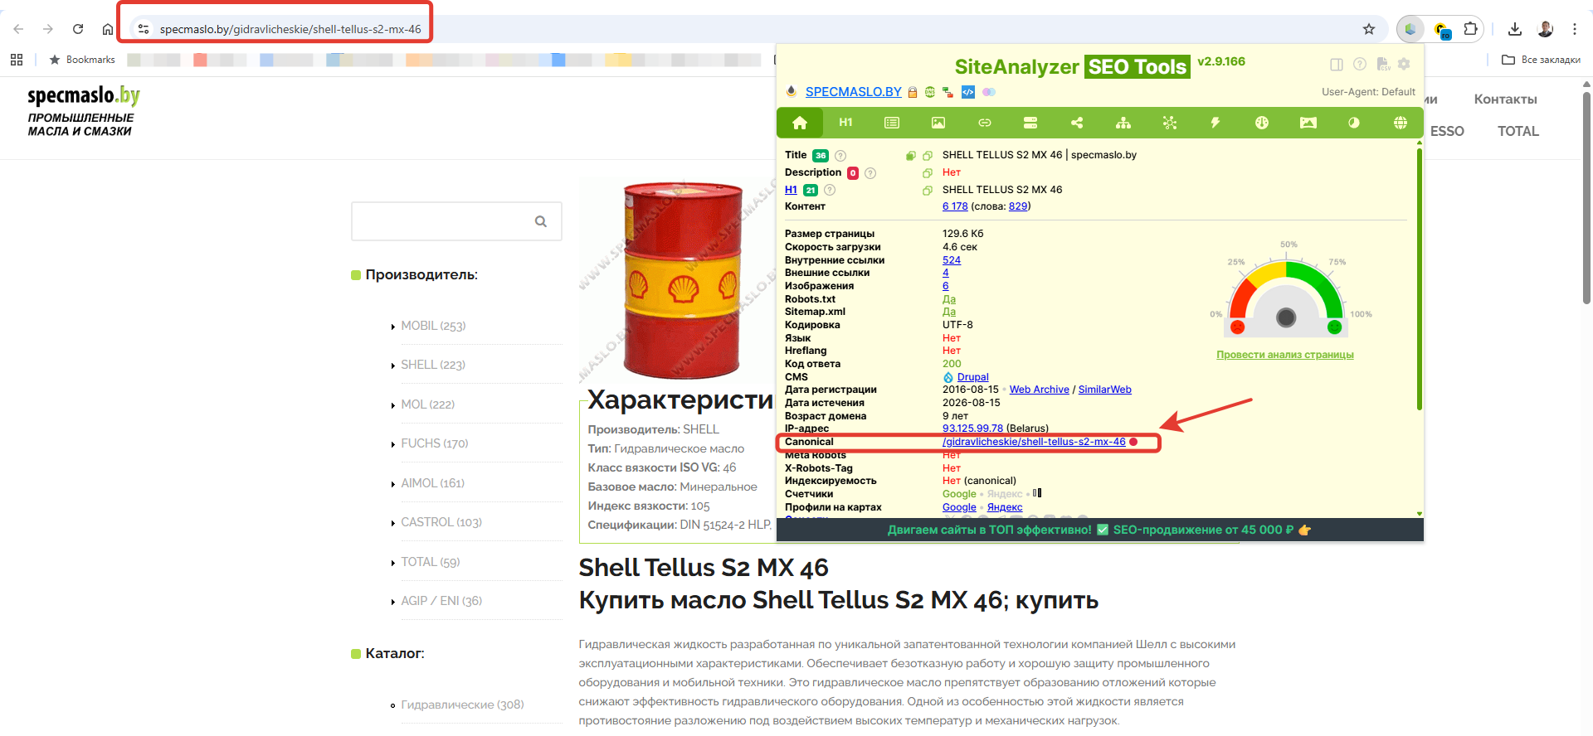Image resolution: width=1593 pixels, height=736 pixels.
Task: Click the SEO promotion banner
Action: tap(1099, 530)
